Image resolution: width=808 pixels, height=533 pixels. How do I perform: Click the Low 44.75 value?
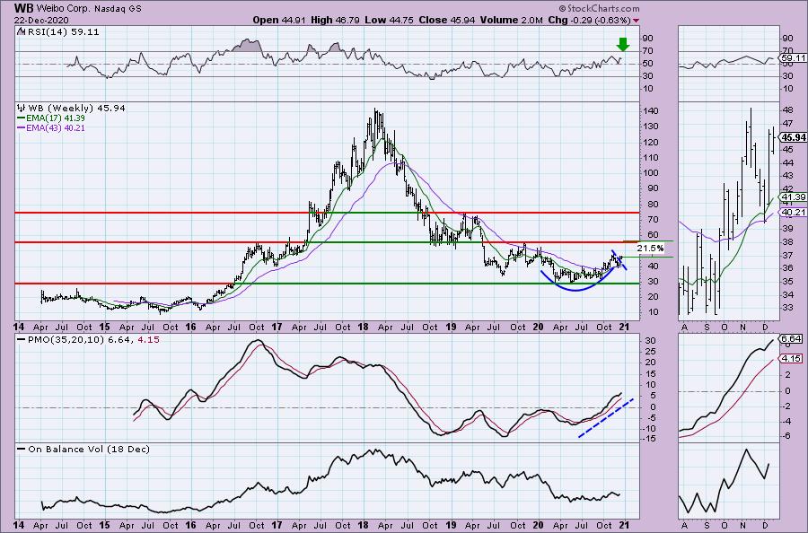click(x=389, y=20)
